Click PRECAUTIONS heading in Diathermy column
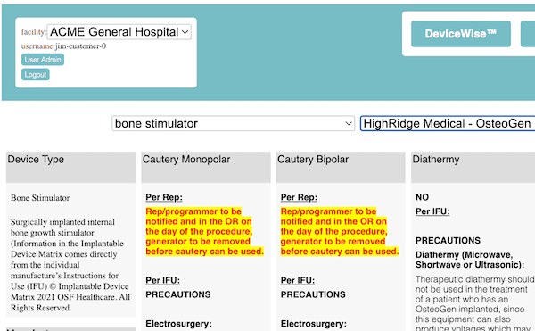The height and width of the screenshot is (331, 535). pos(448,241)
